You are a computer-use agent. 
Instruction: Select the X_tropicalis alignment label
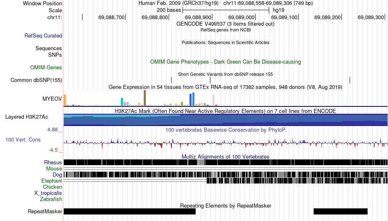pos(48,193)
